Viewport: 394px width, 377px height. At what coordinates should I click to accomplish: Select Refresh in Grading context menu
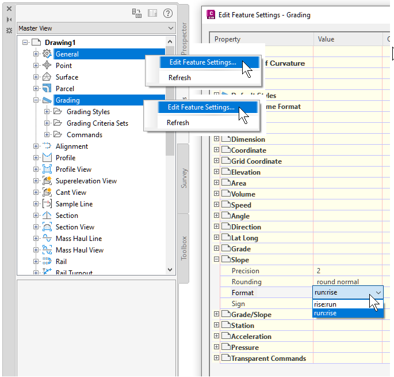click(x=178, y=123)
